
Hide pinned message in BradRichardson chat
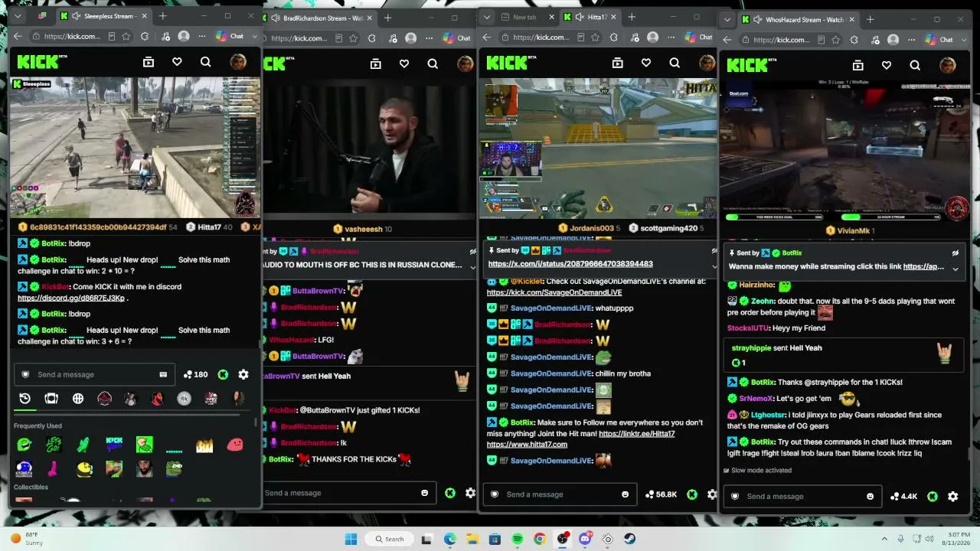pyautogui.click(x=472, y=251)
